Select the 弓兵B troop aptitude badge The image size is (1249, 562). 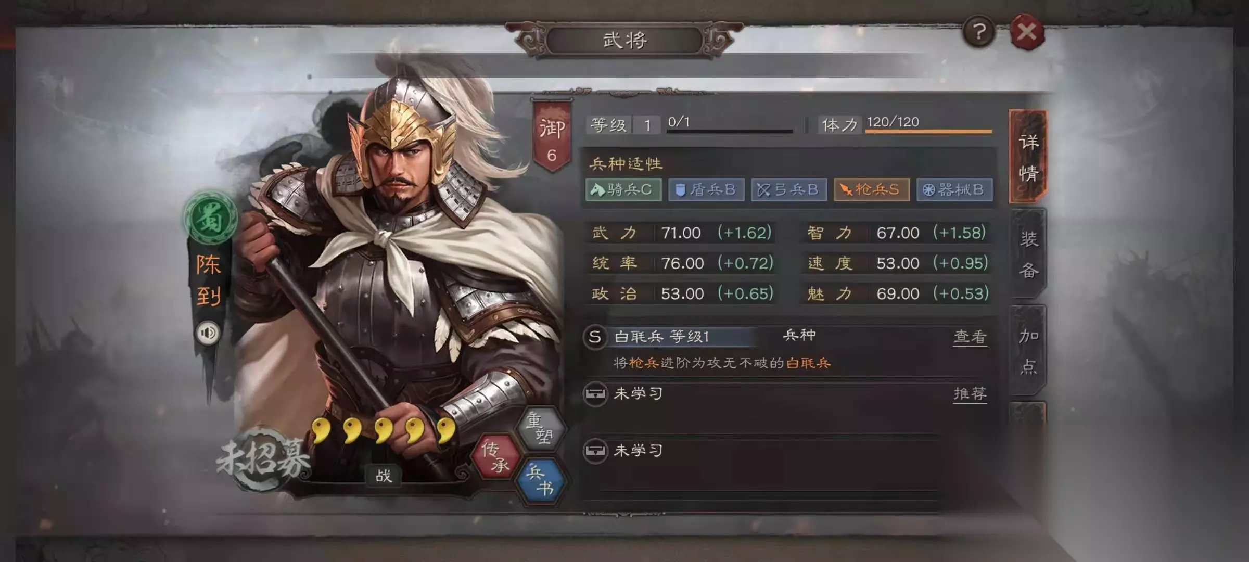(x=789, y=190)
